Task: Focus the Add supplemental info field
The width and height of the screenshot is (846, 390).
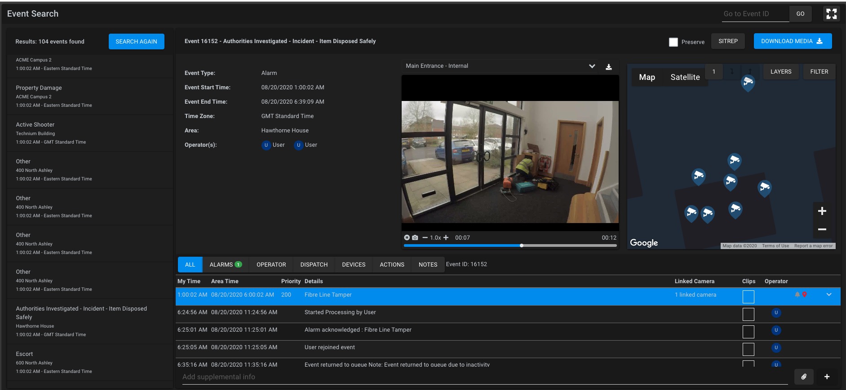Action: point(485,377)
